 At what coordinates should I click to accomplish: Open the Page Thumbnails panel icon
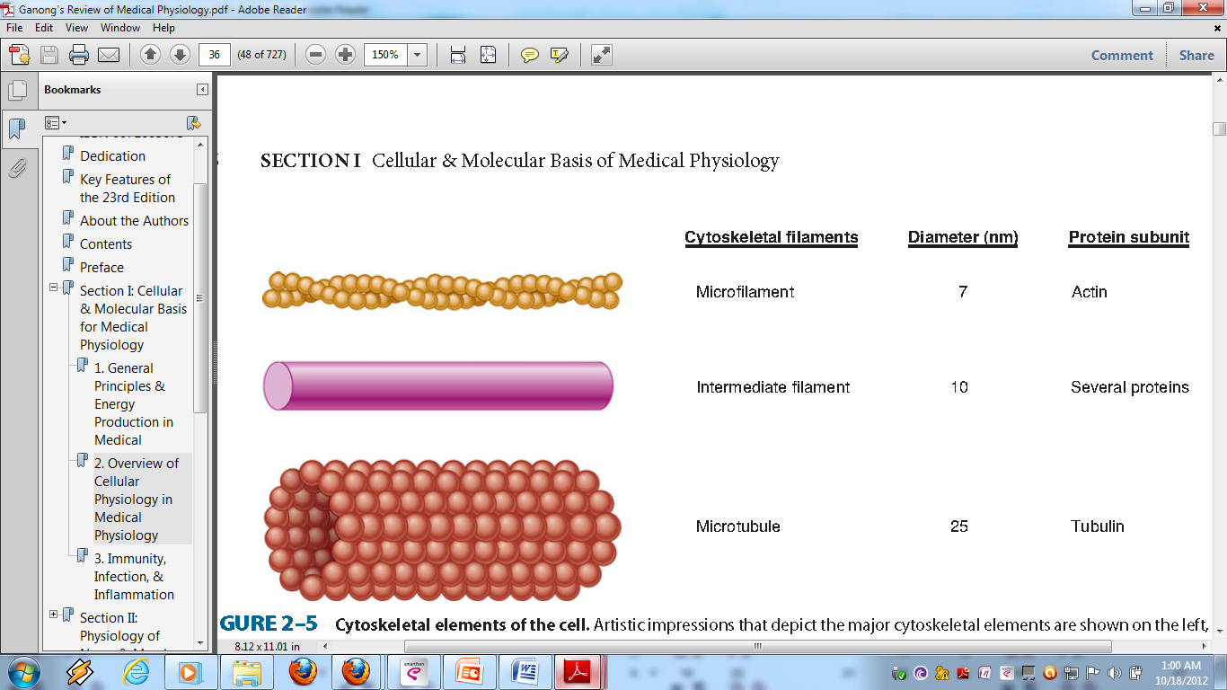[x=17, y=90]
